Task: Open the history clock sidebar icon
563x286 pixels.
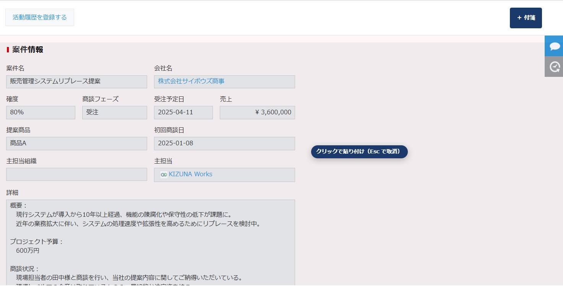Action: 554,67
